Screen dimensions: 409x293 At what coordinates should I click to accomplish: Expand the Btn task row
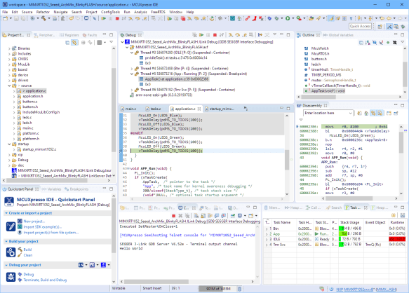267,229
